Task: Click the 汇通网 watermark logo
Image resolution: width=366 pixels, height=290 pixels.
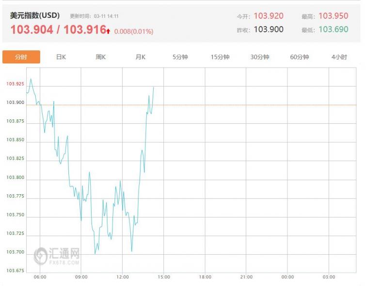Action: click(57, 256)
